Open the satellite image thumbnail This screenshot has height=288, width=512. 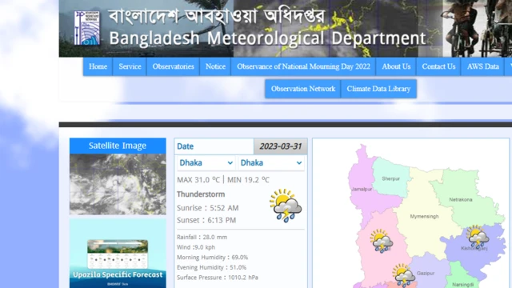point(118,184)
